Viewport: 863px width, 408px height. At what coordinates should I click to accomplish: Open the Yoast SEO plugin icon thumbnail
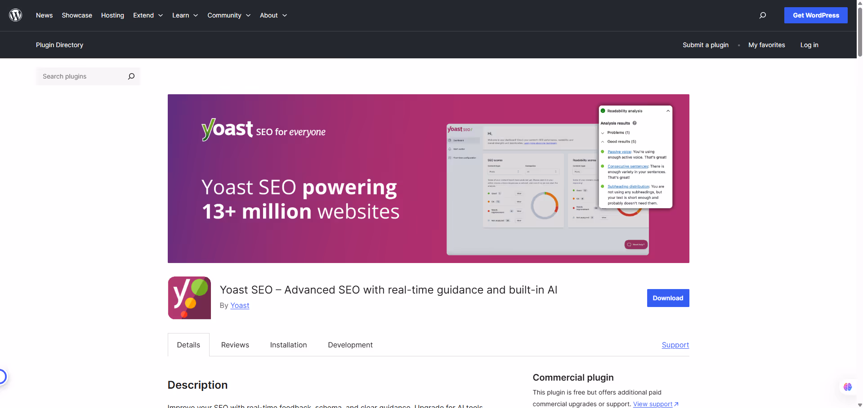pos(189,298)
